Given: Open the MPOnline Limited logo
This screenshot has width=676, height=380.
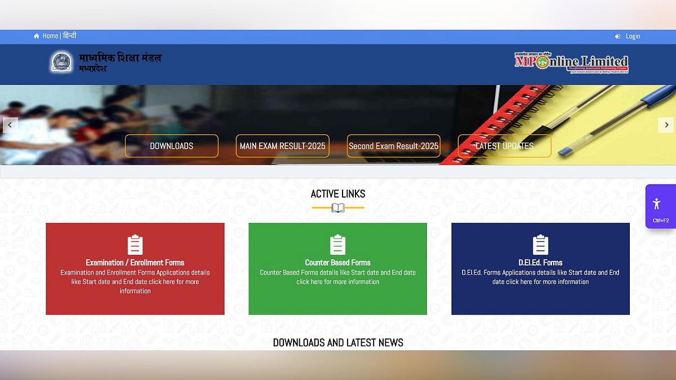Looking at the screenshot, I should click(x=571, y=62).
